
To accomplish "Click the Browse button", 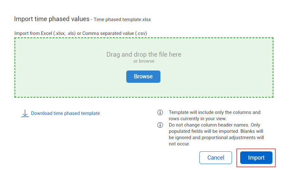I will (x=143, y=76).
